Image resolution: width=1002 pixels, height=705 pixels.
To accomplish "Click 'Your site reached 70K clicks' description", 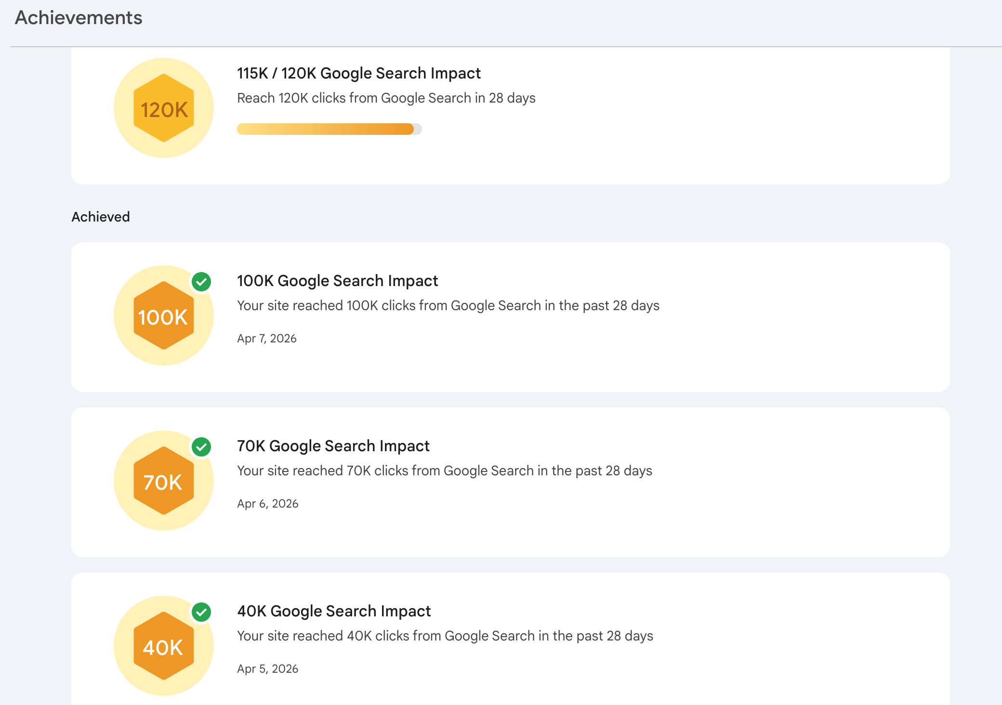I will [x=444, y=471].
